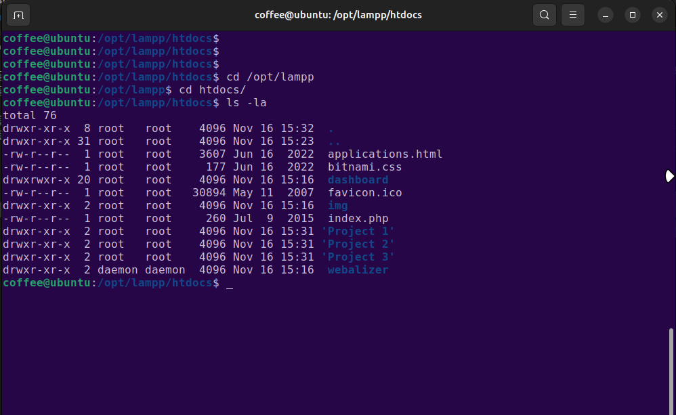Open a new terminal tab
The image size is (676, 415).
(18, 14)
